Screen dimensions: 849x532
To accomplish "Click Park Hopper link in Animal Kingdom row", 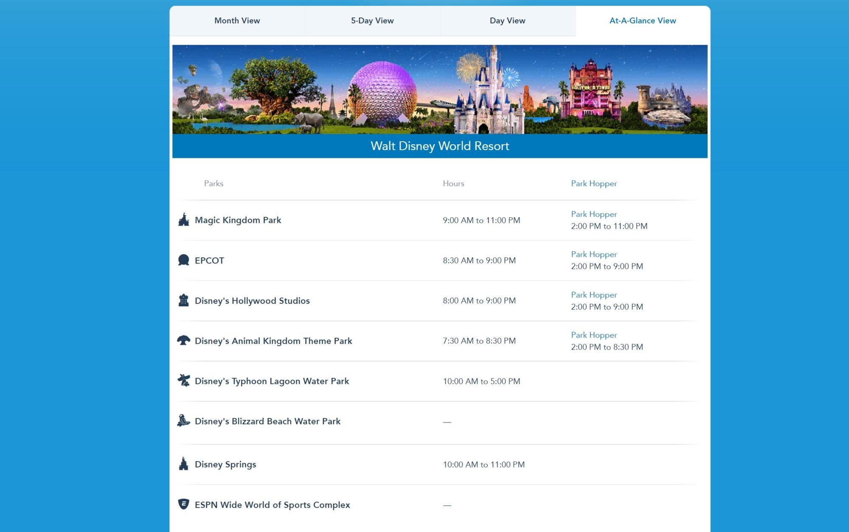I will (593, 335).
